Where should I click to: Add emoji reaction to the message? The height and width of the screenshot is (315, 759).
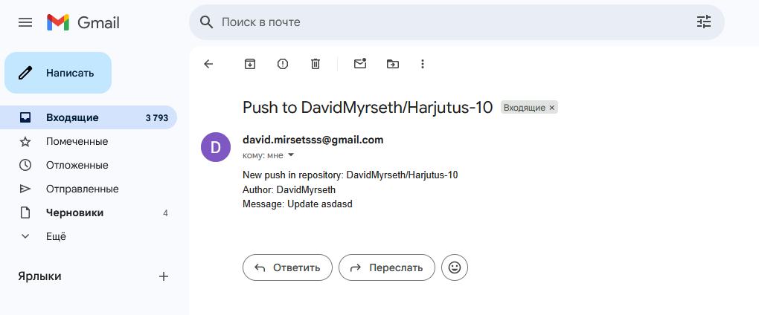pos(455,267)
